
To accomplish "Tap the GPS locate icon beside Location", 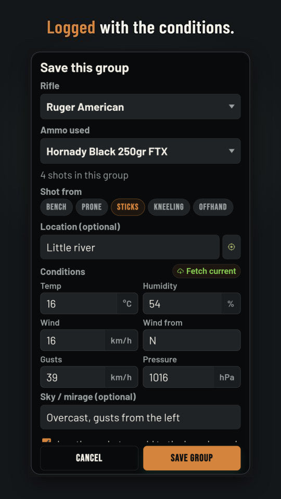I will (x=231, y=247).
